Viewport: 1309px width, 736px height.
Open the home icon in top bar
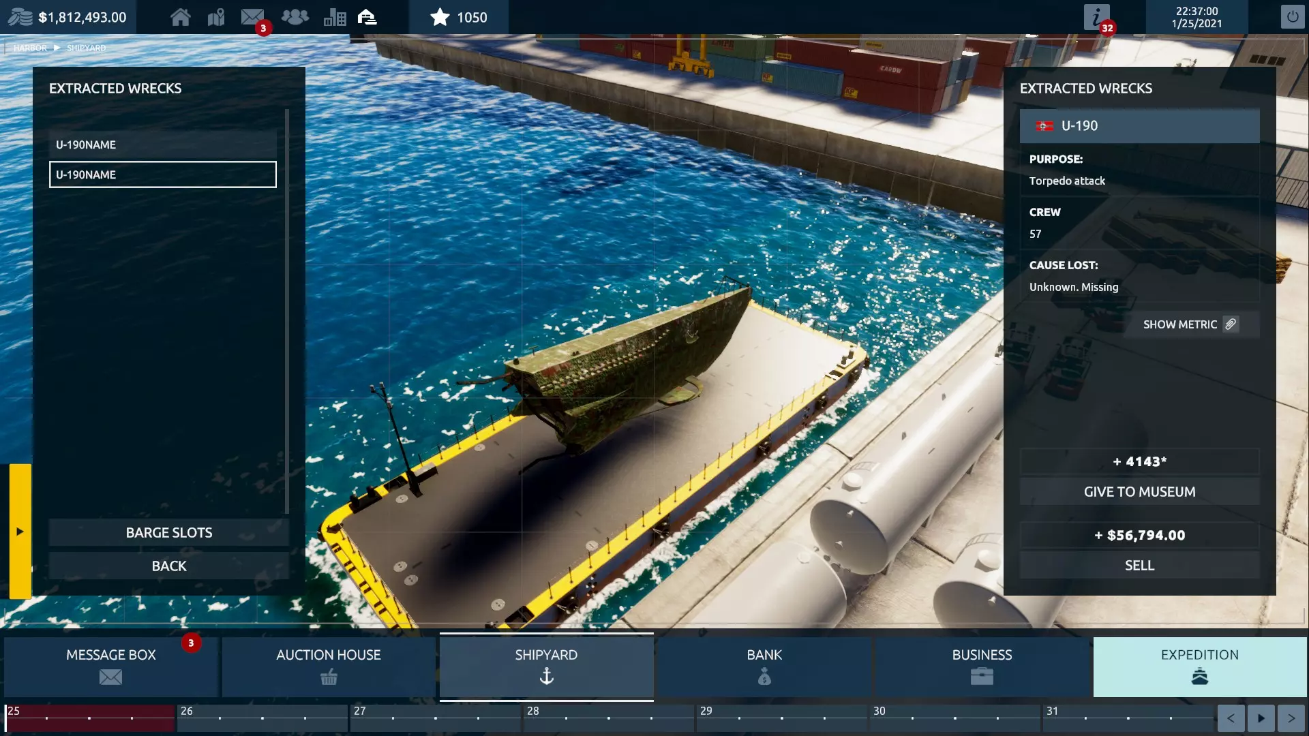tap(180, 17)
